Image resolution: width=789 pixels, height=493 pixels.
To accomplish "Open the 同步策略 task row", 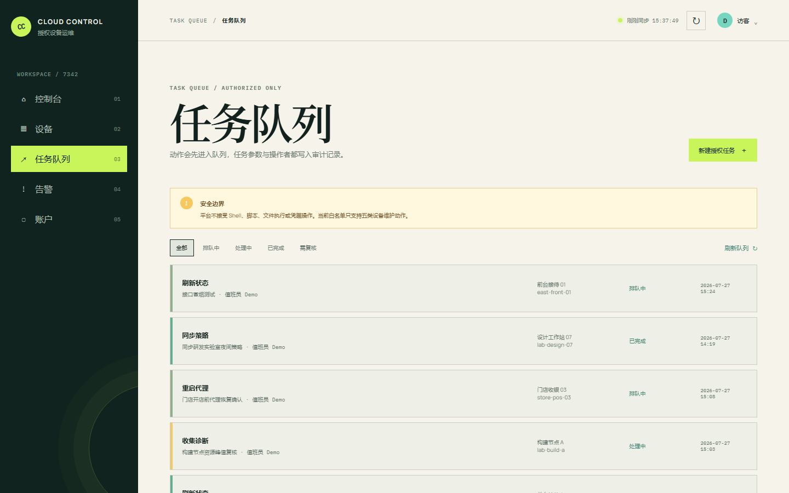I will tap(464, 341).
